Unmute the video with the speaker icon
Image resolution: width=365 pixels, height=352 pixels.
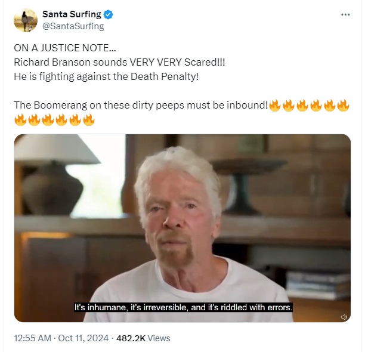(x=344, y=317)
